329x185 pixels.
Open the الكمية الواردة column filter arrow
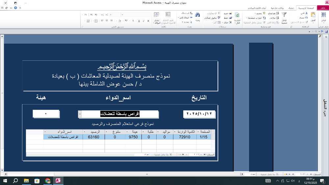pos(174,132)
